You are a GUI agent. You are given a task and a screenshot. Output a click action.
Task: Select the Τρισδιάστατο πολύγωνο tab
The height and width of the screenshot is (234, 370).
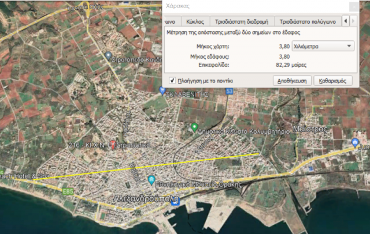[x=308, y=22]
